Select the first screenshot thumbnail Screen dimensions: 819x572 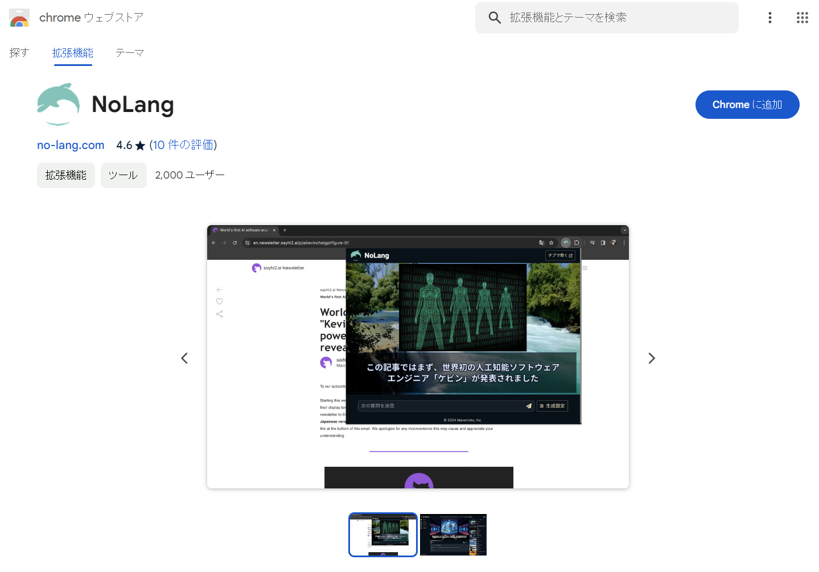click(383, 535)
